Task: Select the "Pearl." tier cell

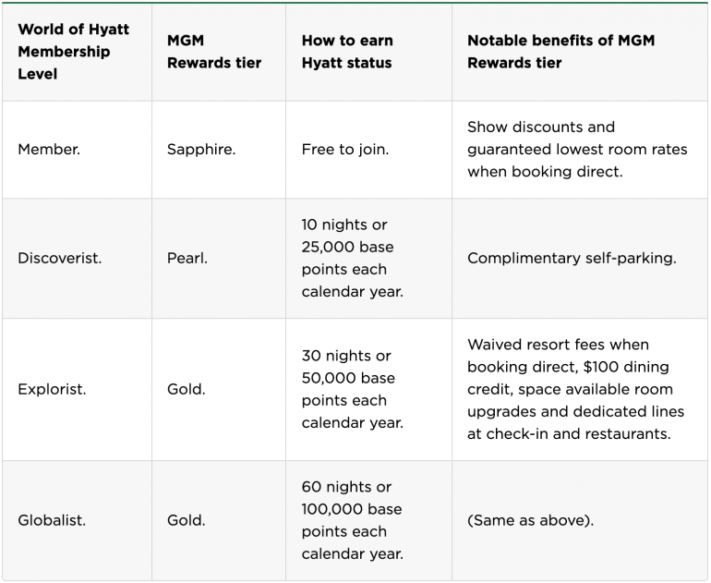Action: [x=187, y=259]
